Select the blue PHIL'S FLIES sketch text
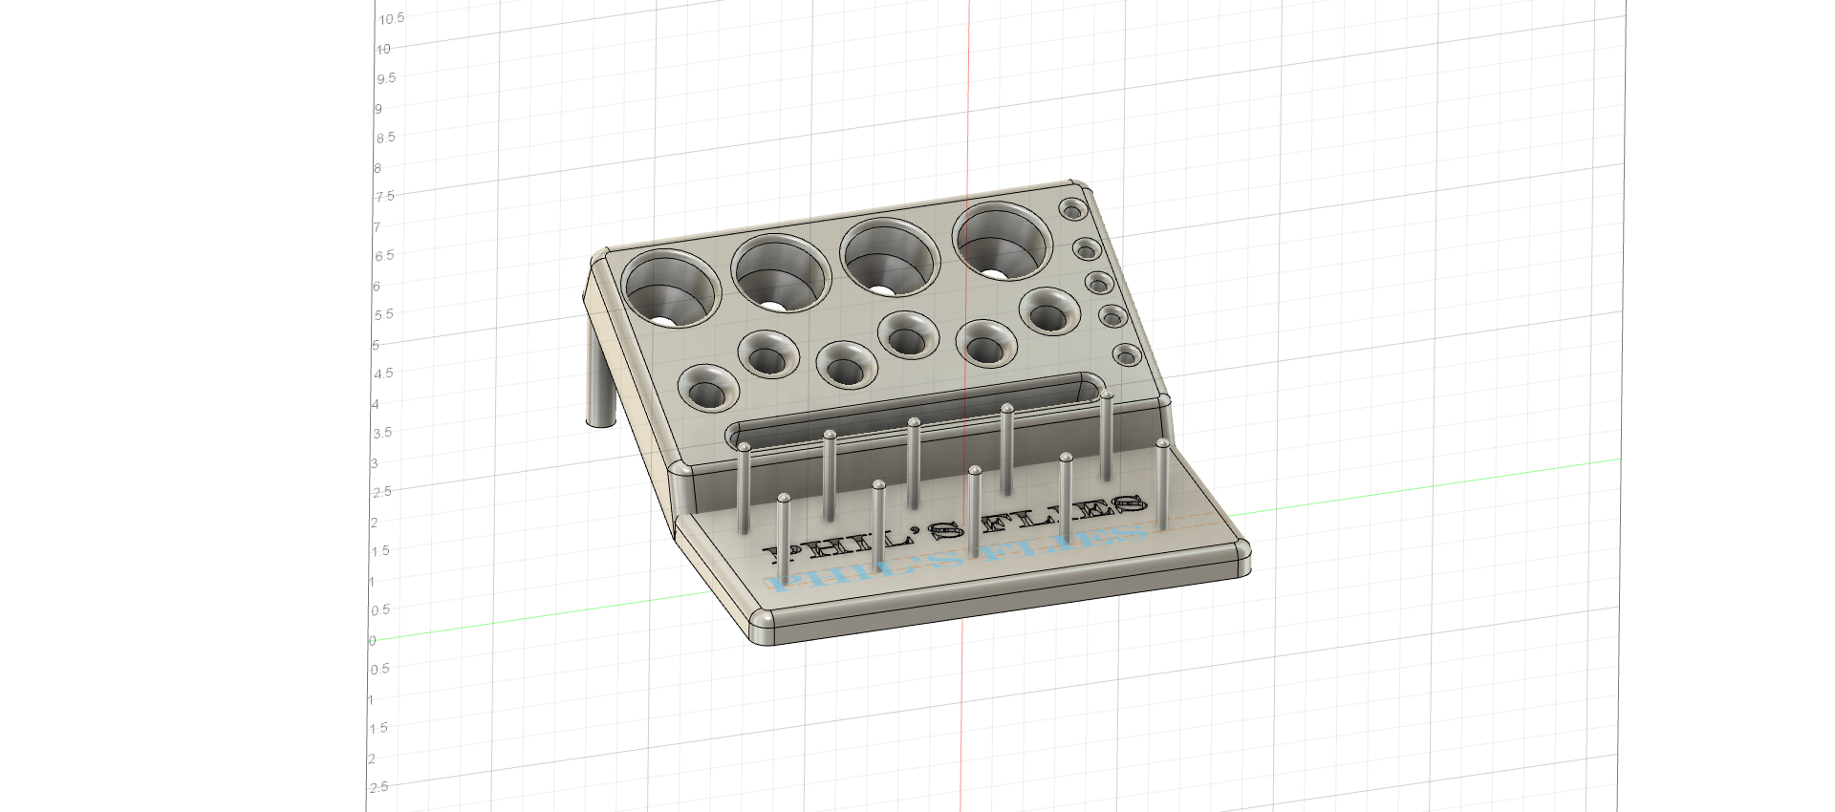 coord(954,557)
